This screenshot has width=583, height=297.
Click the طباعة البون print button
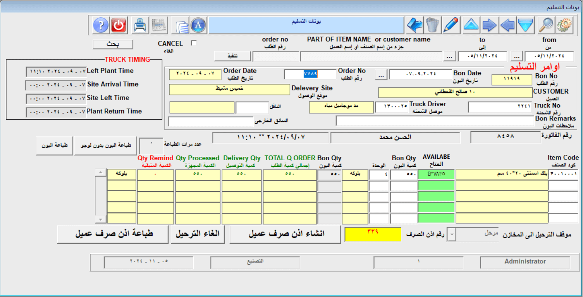(x=55, y=146)
